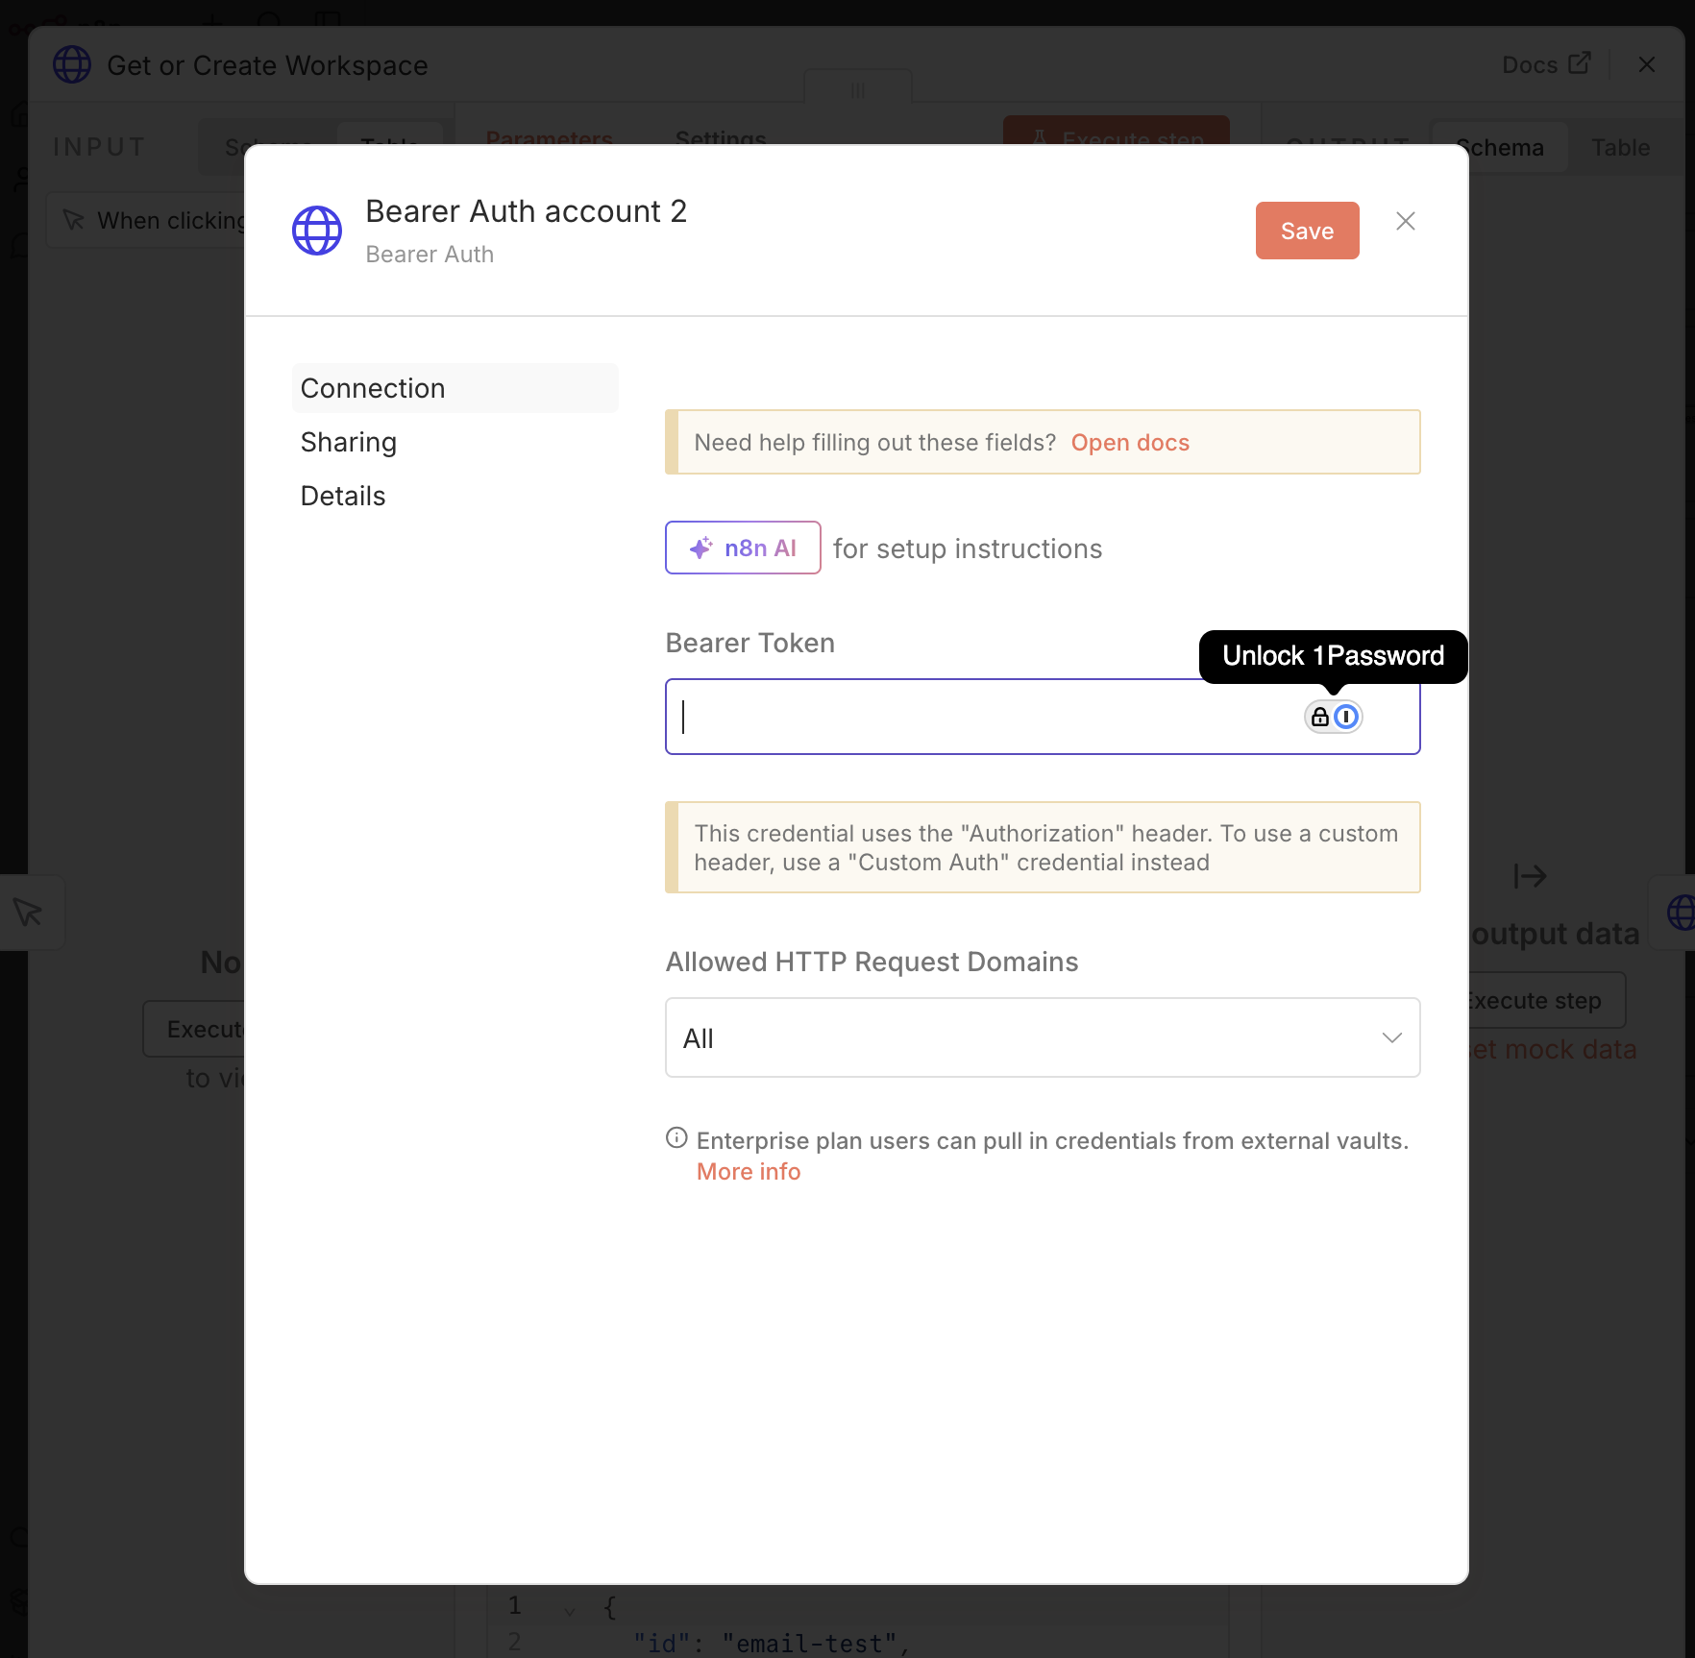Open the Docs link at the top right

1545,64
